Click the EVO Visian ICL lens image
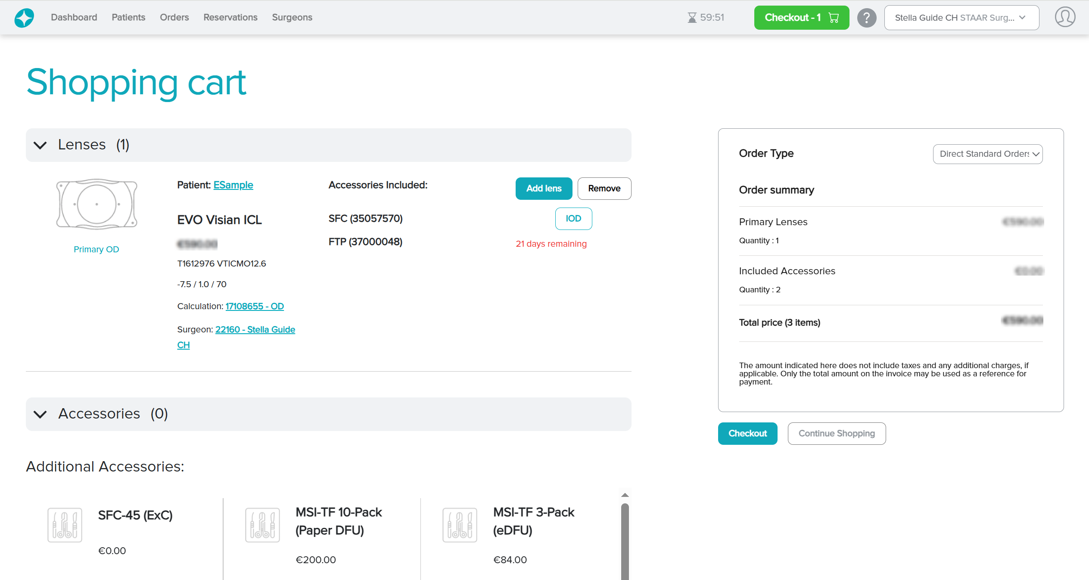Viewport: 1089px width, 580px height. tap(96, 204)
